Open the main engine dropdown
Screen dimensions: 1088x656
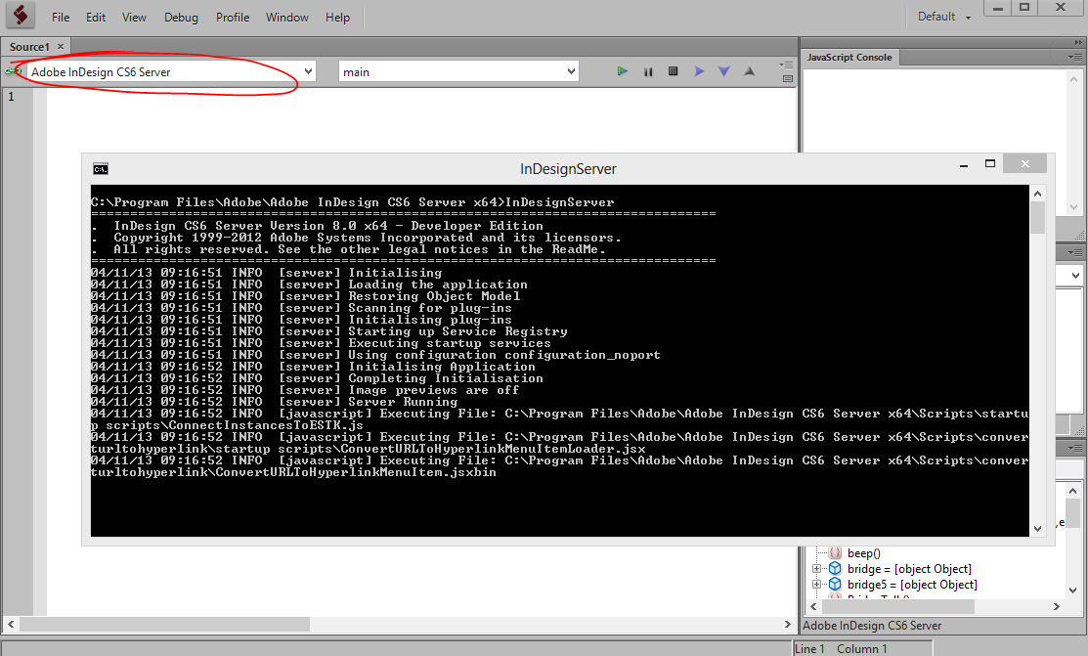coord(458,71)
